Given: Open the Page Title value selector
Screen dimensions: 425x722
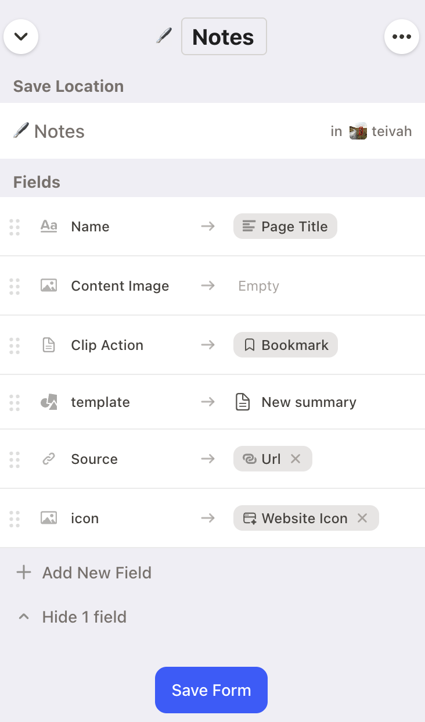Looking at the screenshot, I should pos(285,227).
